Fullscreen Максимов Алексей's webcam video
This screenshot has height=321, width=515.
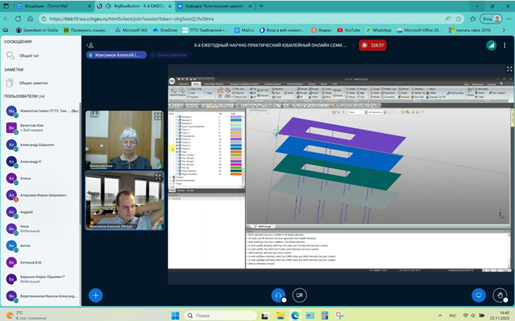point(158,177)
